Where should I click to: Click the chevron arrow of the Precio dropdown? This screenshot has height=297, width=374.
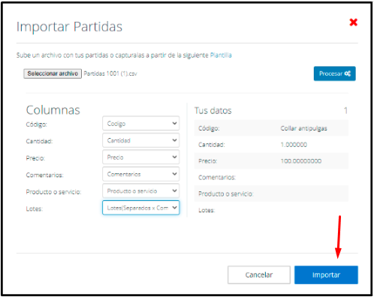(x=174, y=157)
